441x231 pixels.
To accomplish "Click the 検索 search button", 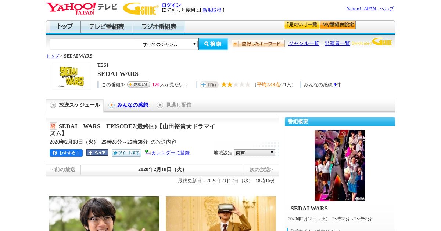I will click(213, 44).
